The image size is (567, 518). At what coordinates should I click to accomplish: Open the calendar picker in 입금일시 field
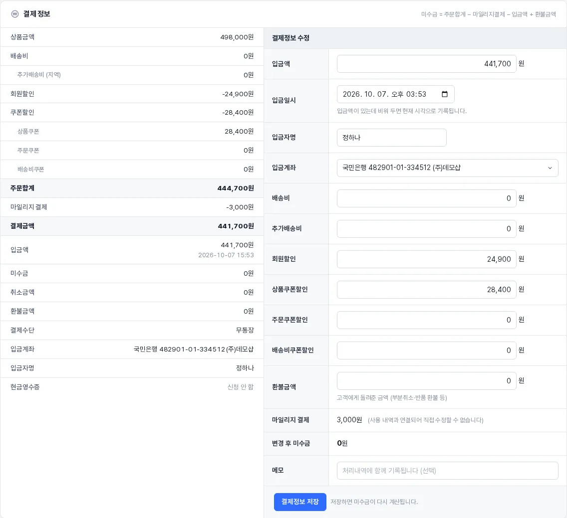tap(444, 94)
